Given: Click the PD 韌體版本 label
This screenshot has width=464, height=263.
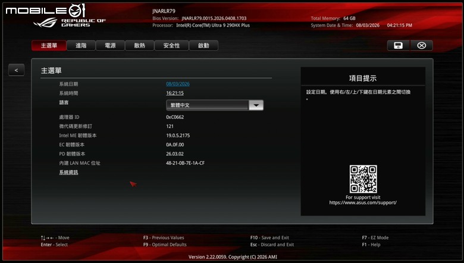Looking at the screenshot, I should click(x=72, y=154).
